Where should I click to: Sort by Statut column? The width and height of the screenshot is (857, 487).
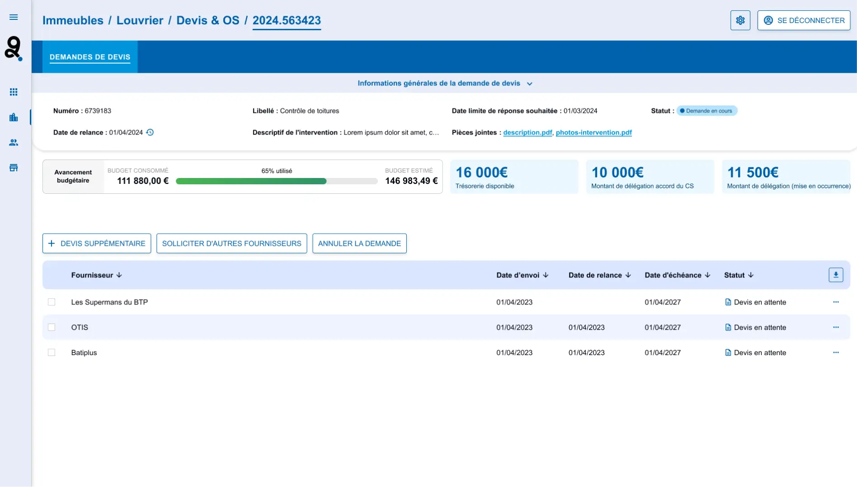[x=739, y=275]
